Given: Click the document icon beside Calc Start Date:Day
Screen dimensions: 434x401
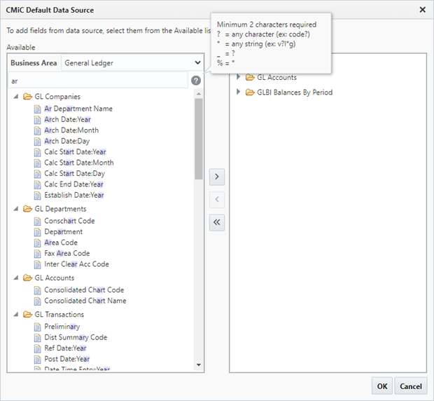Looking at the screenshot, I should (x=37, y=174).
